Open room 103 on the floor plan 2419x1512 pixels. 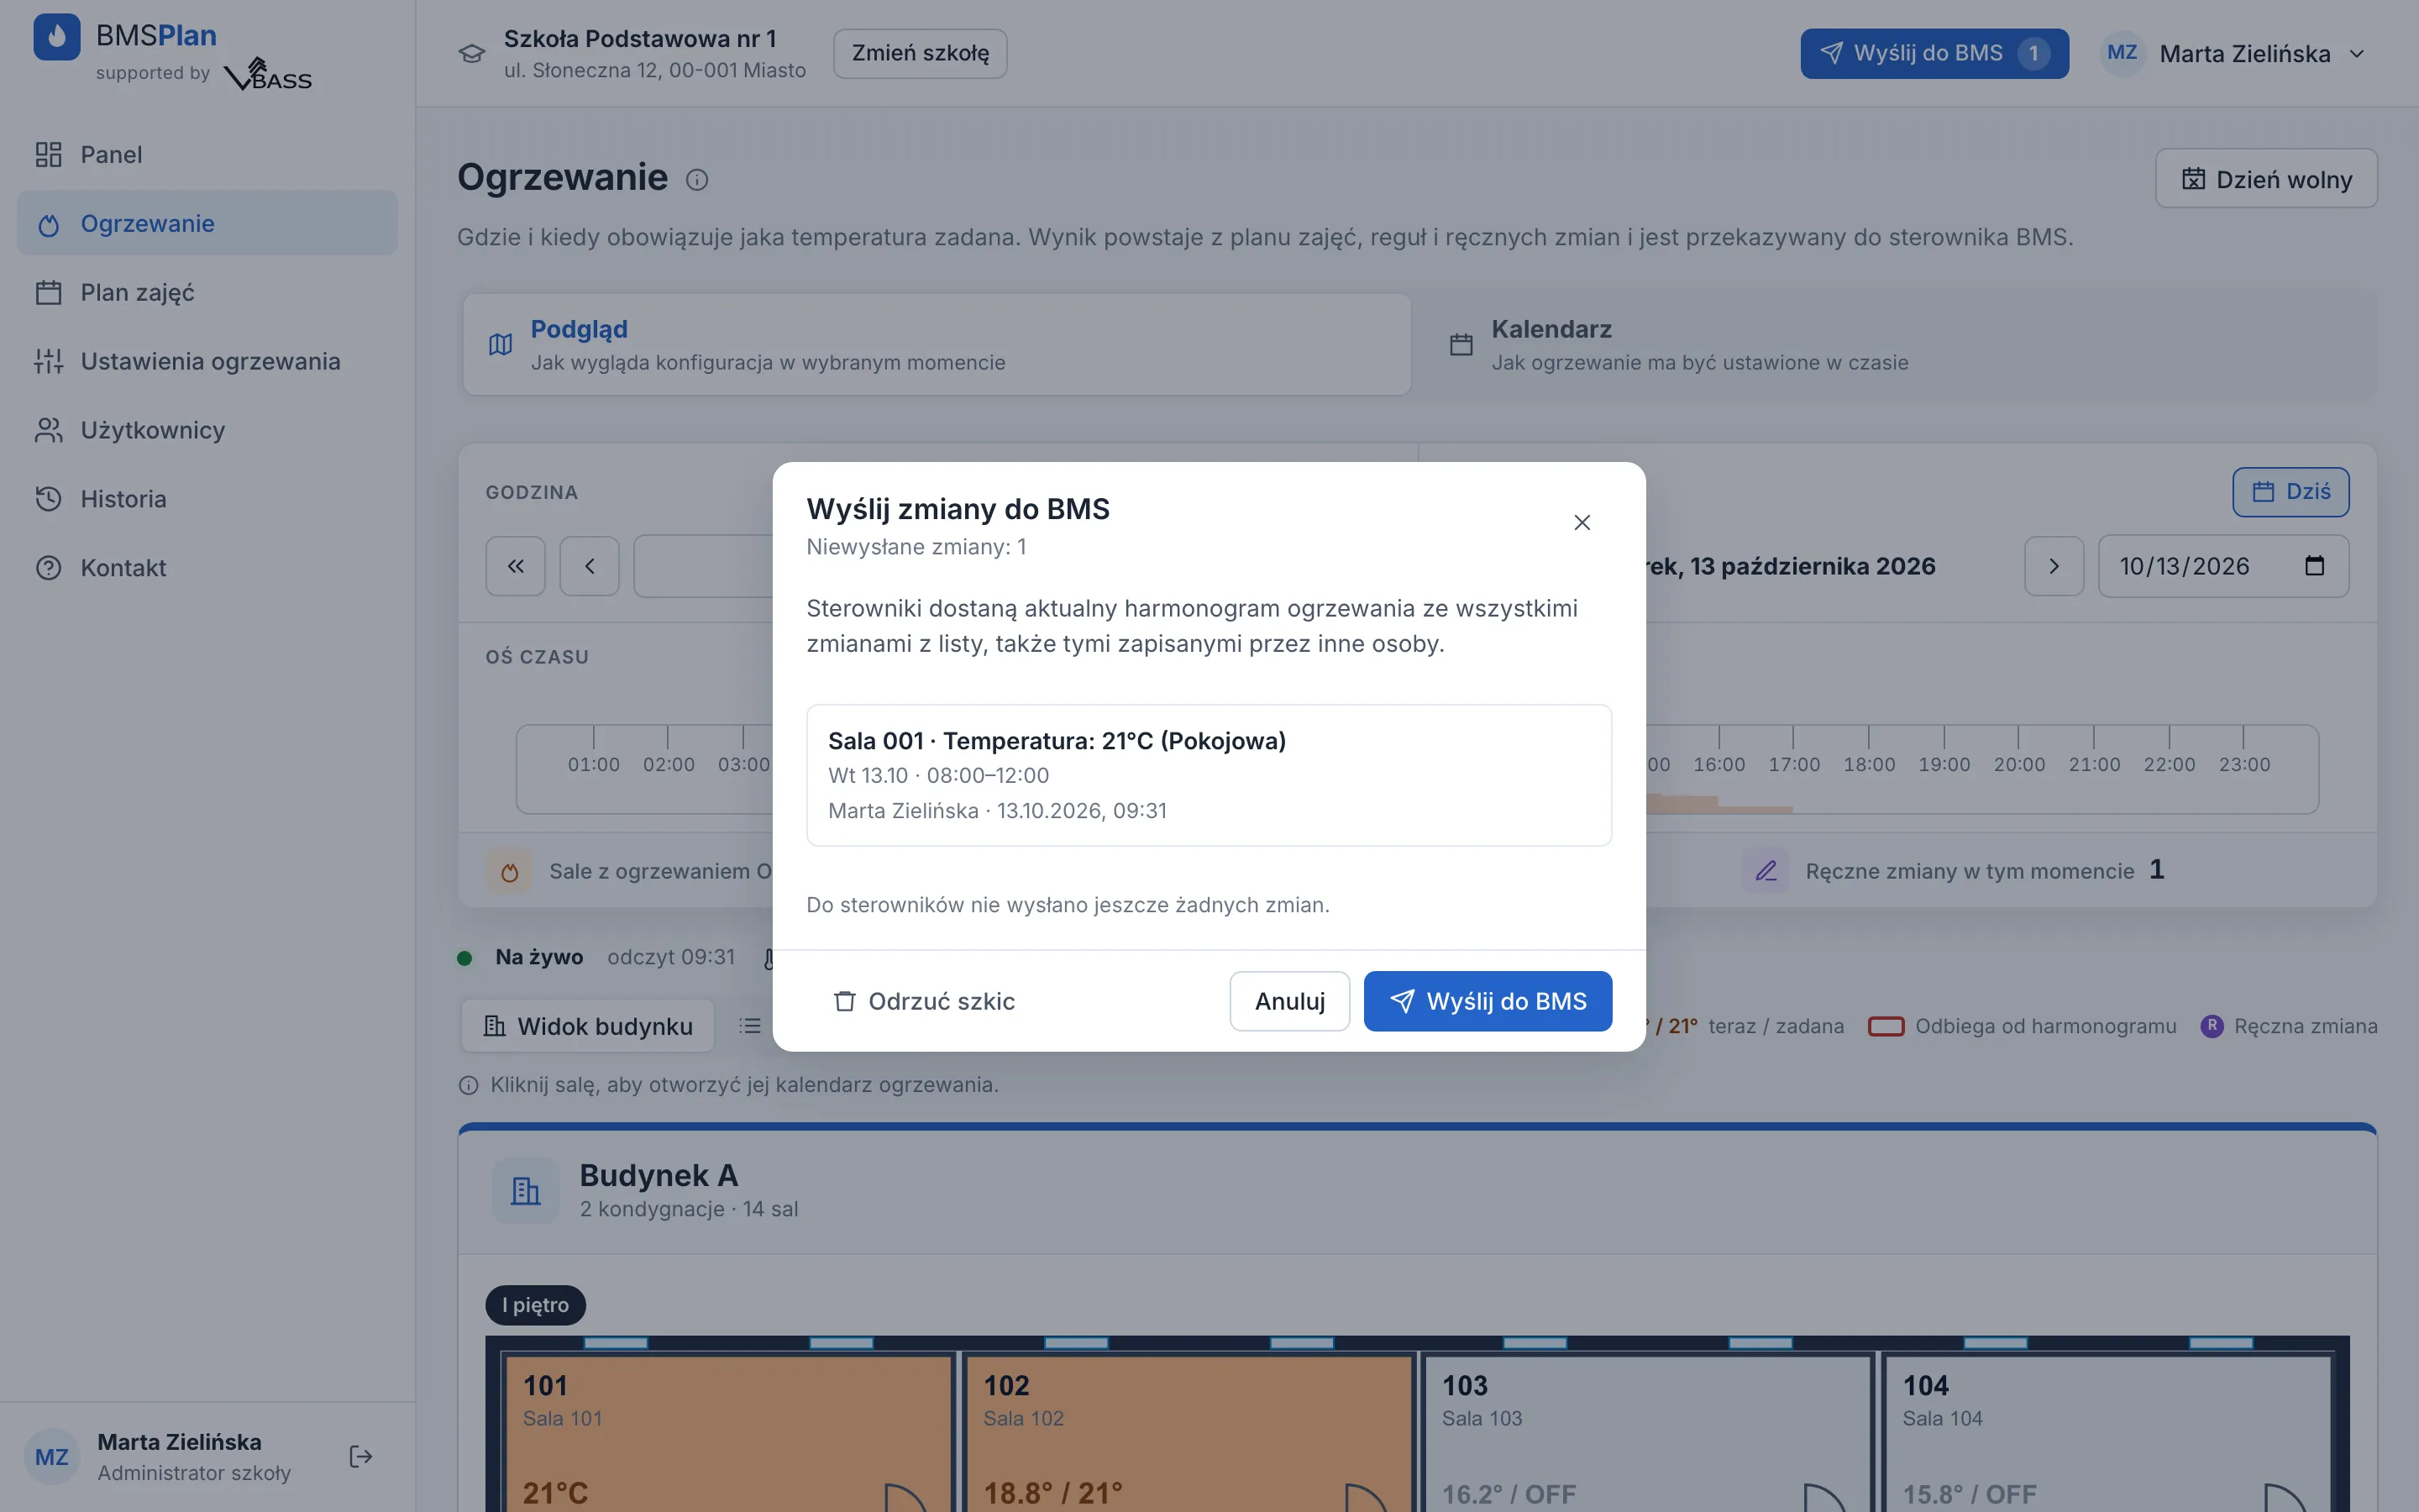[1646, 1433]
